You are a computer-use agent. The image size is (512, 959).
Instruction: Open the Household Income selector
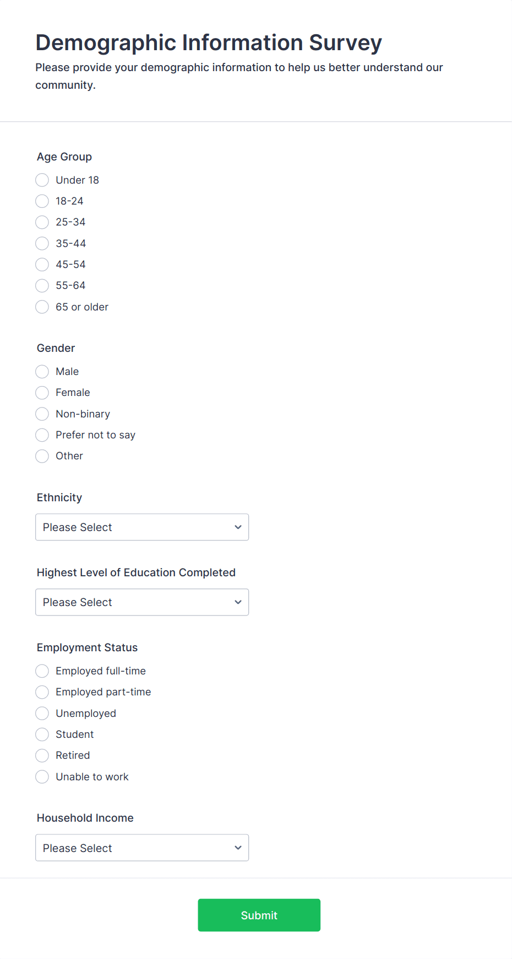pos(141,848)
